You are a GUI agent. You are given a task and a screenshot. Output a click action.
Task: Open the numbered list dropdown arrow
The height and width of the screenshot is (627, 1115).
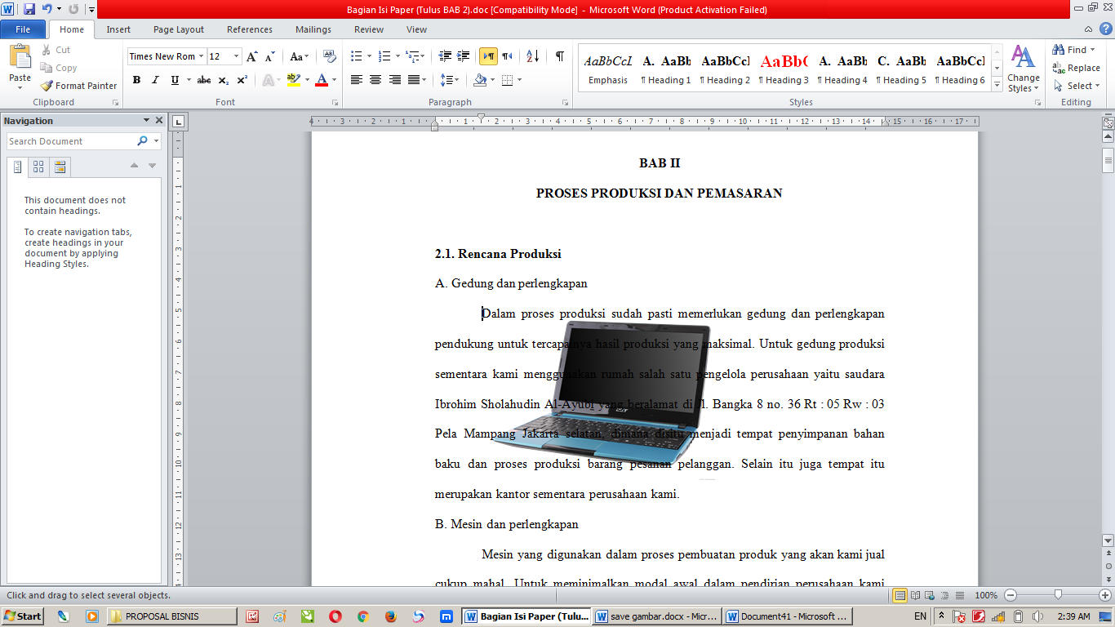pyautogui.click(x=398, y=56)
